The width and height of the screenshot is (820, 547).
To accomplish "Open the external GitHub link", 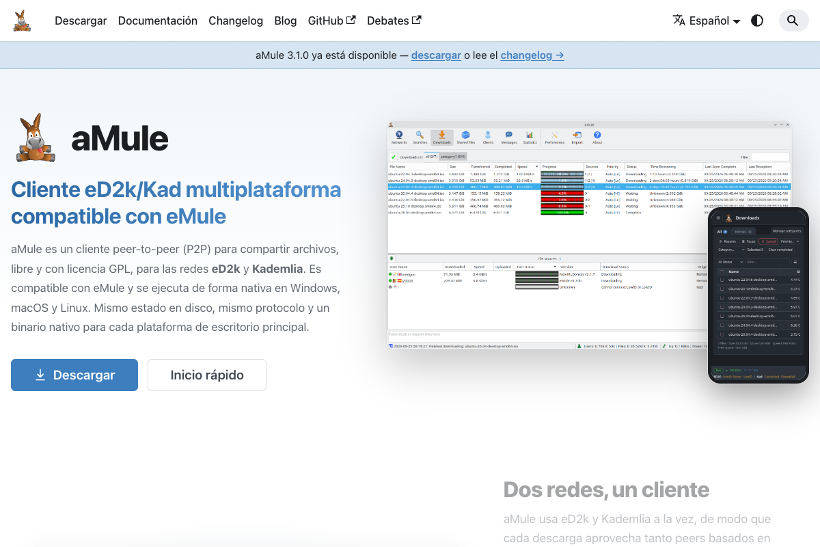I will [x=332, y=21].
